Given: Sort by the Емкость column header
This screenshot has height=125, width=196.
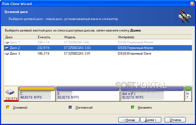Looking at the screenshot, I should pos(50,37).
